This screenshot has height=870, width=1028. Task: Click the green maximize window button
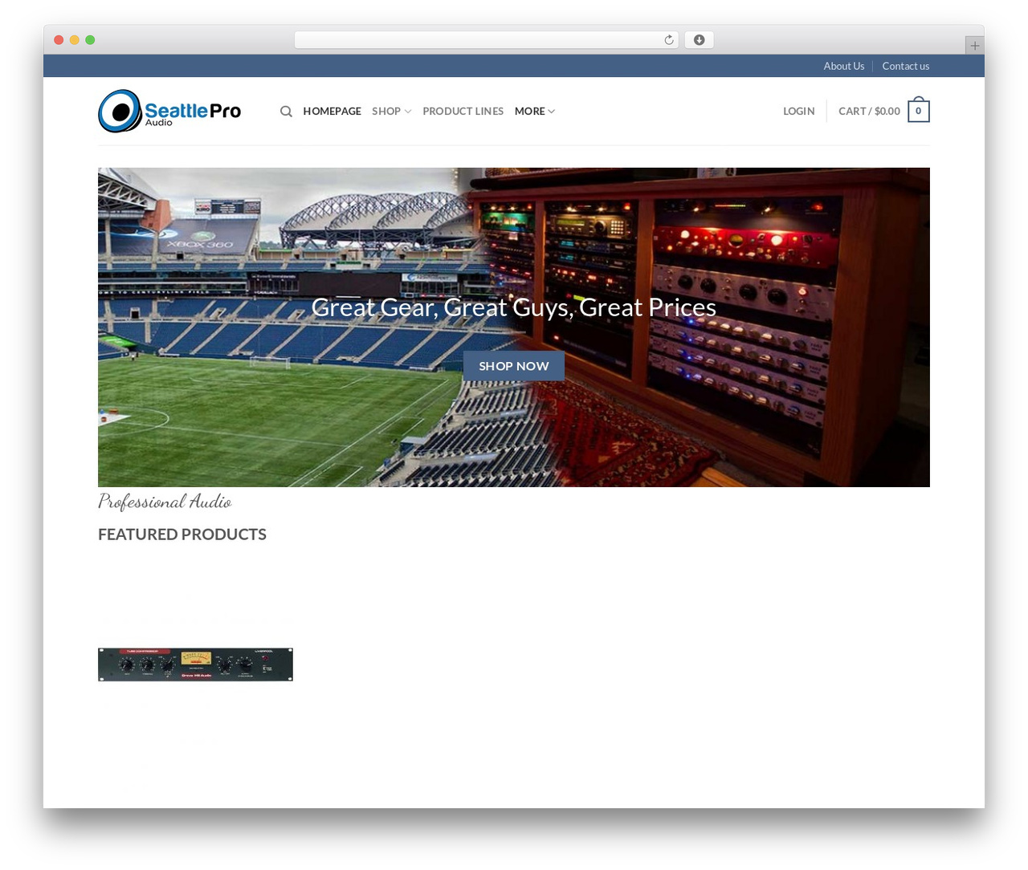tap(90, 40)
